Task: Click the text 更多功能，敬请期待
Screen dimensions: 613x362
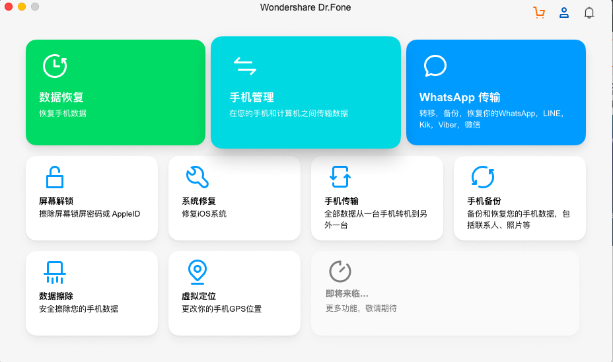Action: pyautogui.click(x=361, y=308)
